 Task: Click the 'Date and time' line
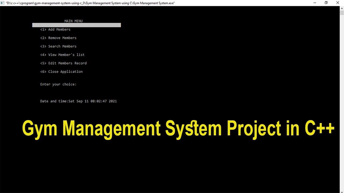pyautogui.click(x=78, y=101)
